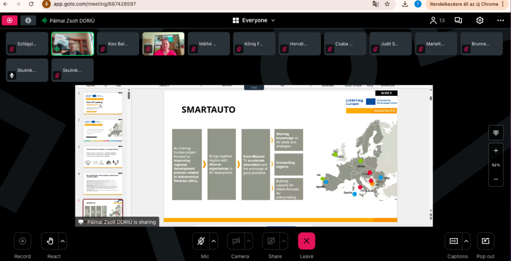Click the React raised hand button

point(50,241)
